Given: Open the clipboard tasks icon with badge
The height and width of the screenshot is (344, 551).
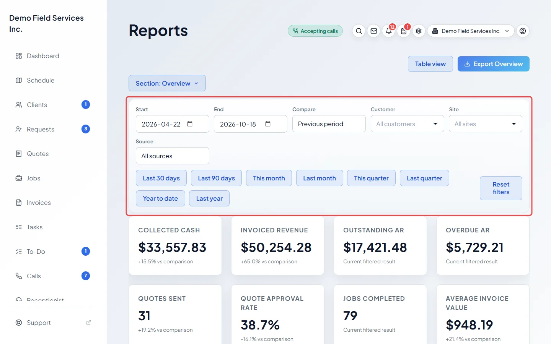Looking at the screenshot, I should click(404, 31).
